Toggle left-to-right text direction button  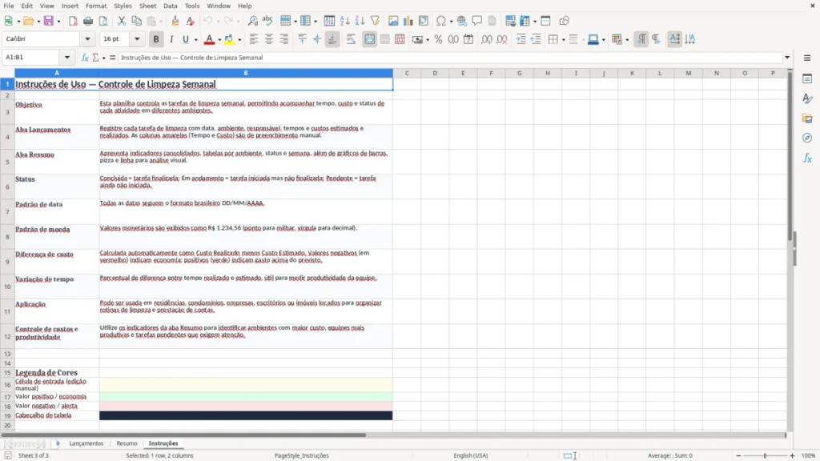click(x=641, y=39)
